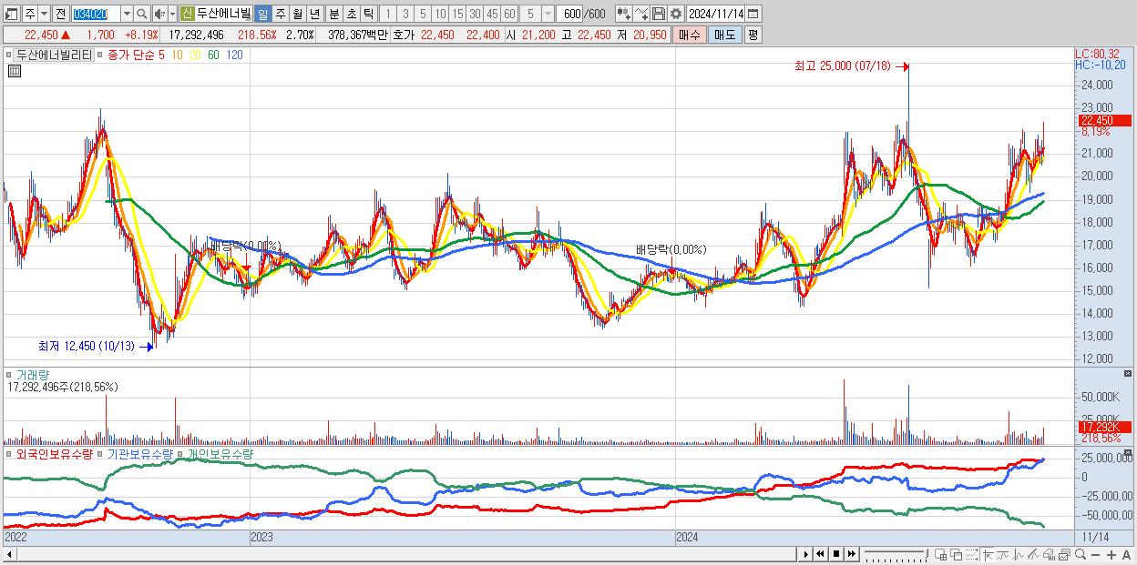
Task: Click the 매수 buy button
Action: (x=690, y=35)
